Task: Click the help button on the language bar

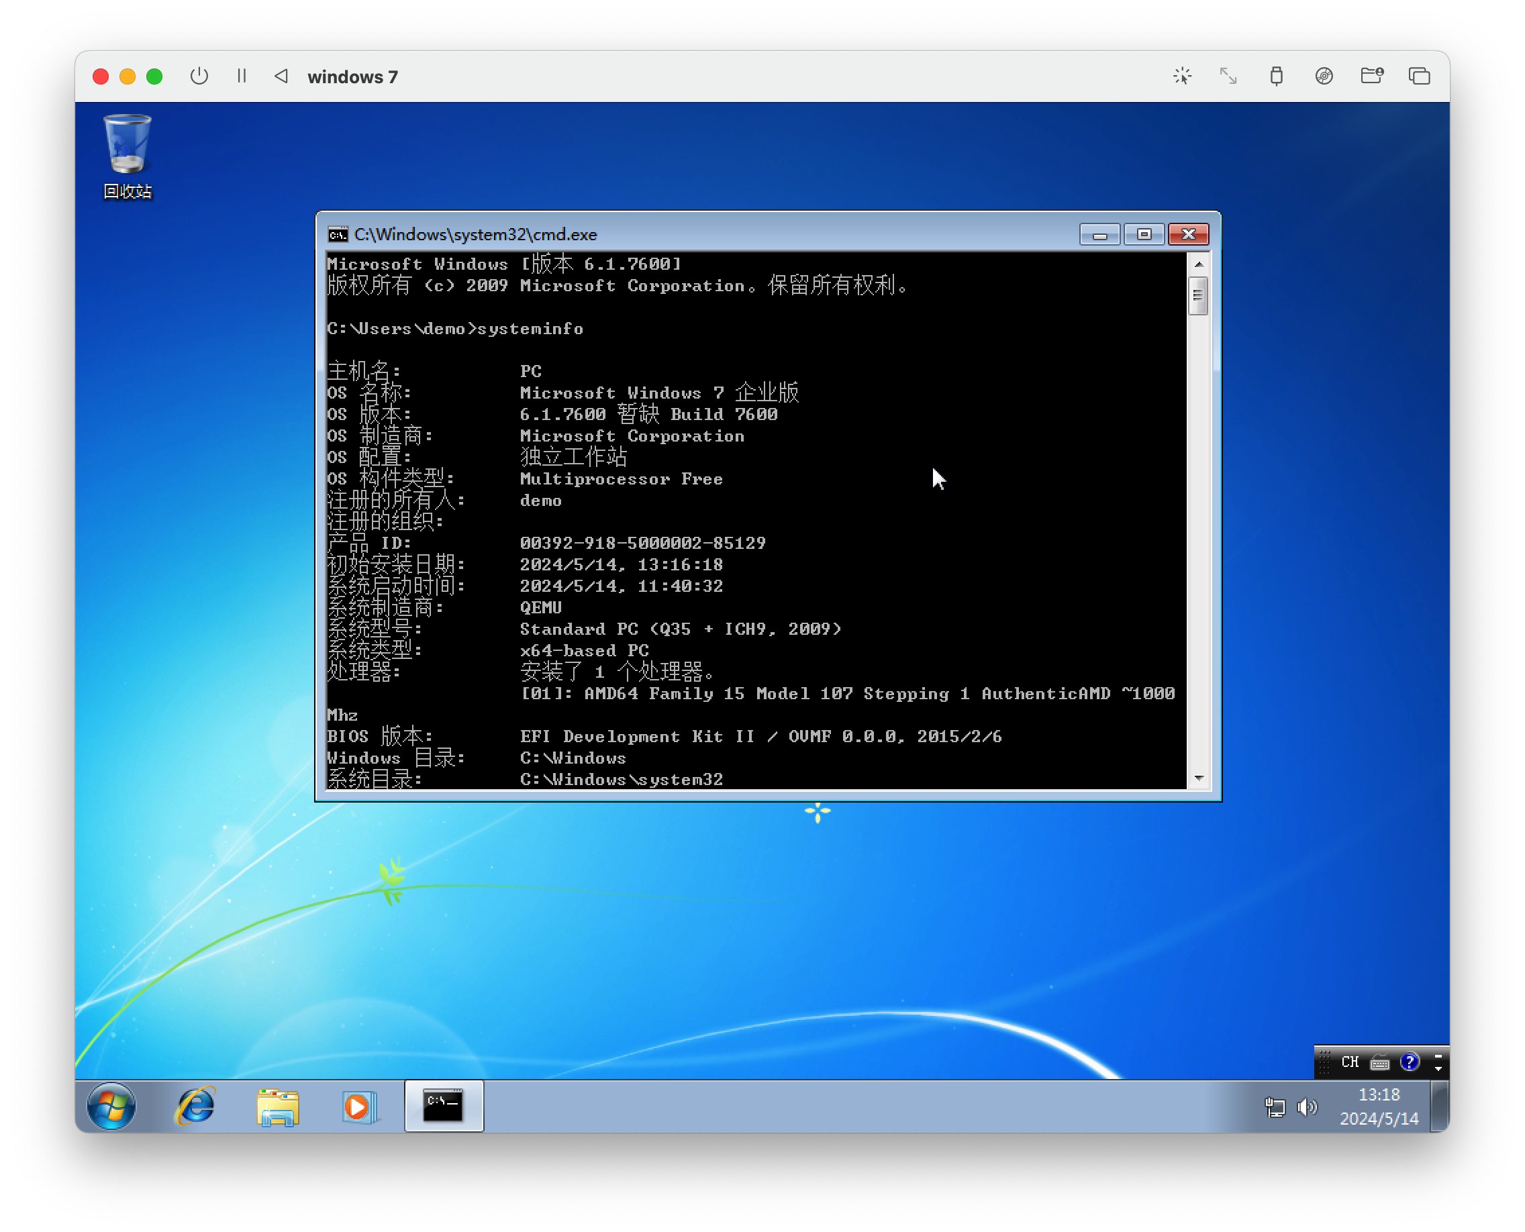Action: [x=1410, y=1062]
